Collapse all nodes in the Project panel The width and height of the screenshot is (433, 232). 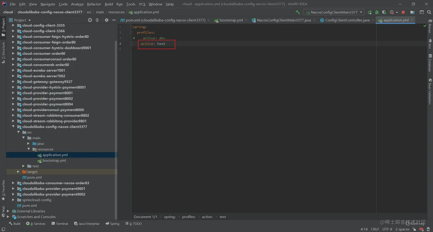pyautogui.click(x=97, y=20)
